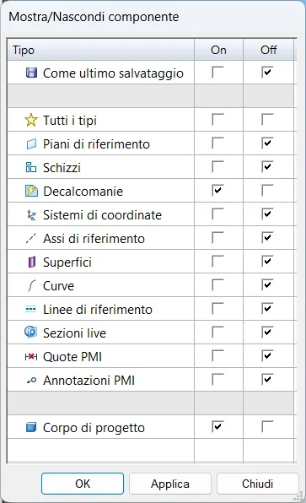Click the Schizzi sketch icon

[31, 167]
